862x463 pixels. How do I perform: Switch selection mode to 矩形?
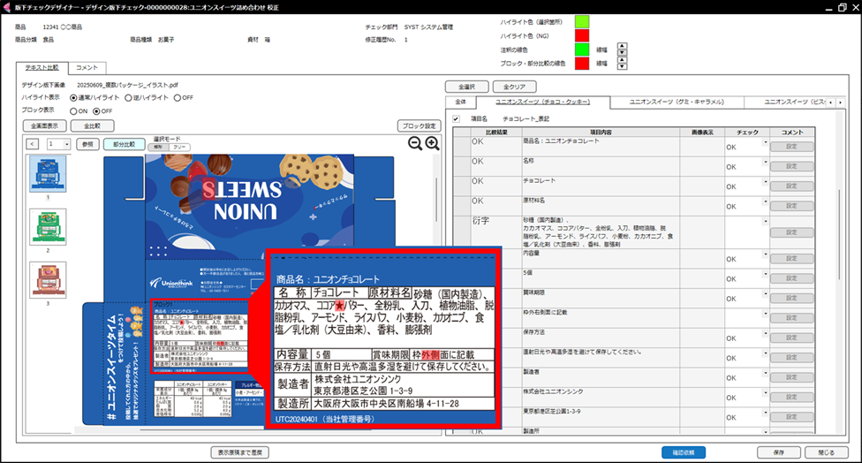(159, 148)
